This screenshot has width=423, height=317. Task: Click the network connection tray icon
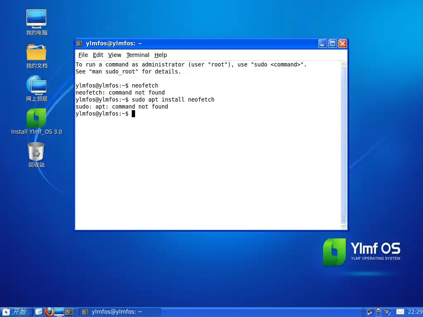(370, 312)
